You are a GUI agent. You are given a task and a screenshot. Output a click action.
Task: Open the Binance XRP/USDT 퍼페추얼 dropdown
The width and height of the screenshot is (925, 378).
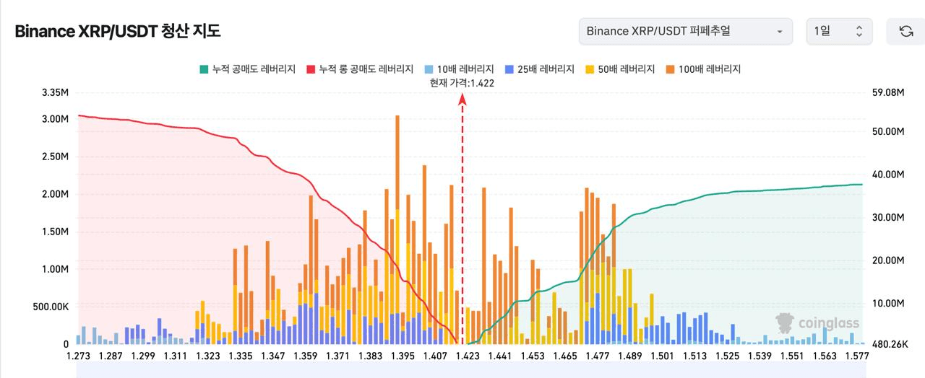pos(685,31)
